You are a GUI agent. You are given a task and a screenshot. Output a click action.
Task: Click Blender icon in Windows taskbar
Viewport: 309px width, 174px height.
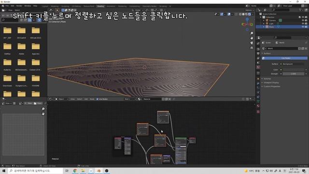tap(99, 171)
